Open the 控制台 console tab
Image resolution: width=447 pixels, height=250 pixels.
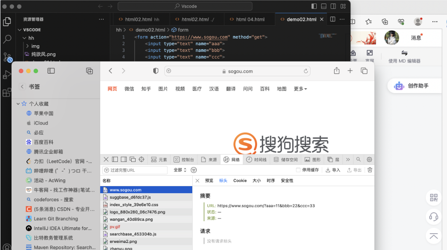(x=184, y=160)
